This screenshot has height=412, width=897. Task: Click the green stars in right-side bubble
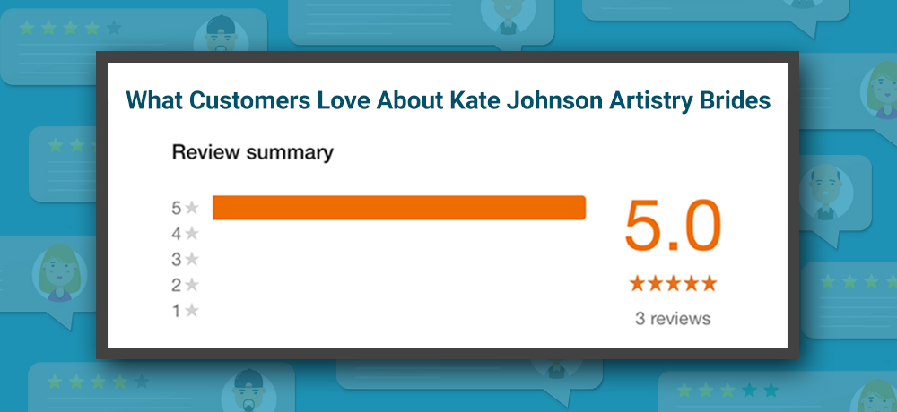coord(858,281)
